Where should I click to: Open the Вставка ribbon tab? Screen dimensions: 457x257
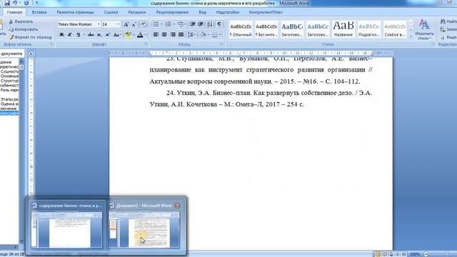[39, 12]
